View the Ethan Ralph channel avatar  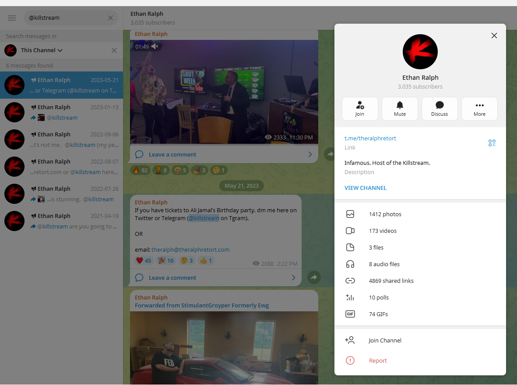(420, 52)
